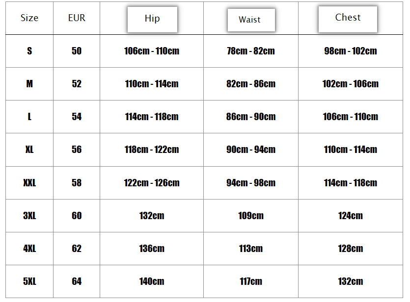Click chest range 106cm - 110cm
The width and height of the screenshot is (410, 302).
pos(351,117)
